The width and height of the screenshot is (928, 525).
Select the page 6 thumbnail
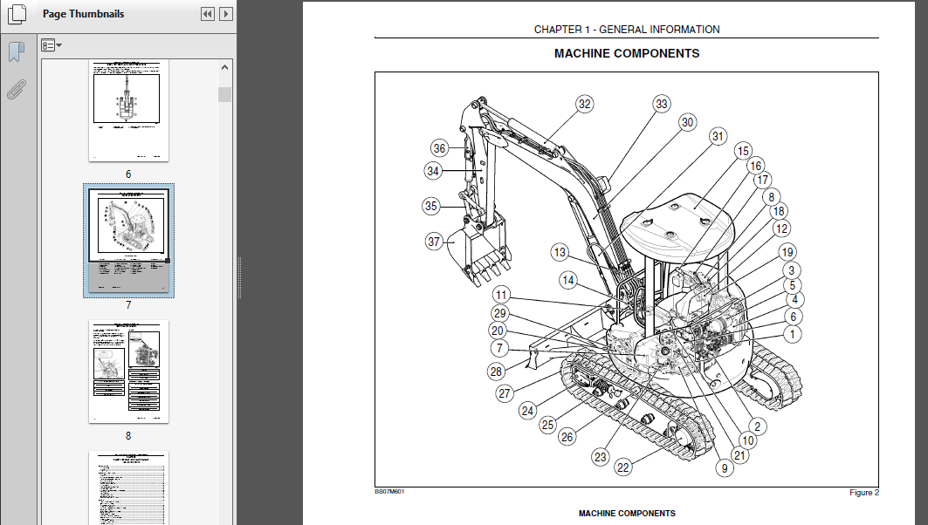pyautogui.click(x=128, y=110)
